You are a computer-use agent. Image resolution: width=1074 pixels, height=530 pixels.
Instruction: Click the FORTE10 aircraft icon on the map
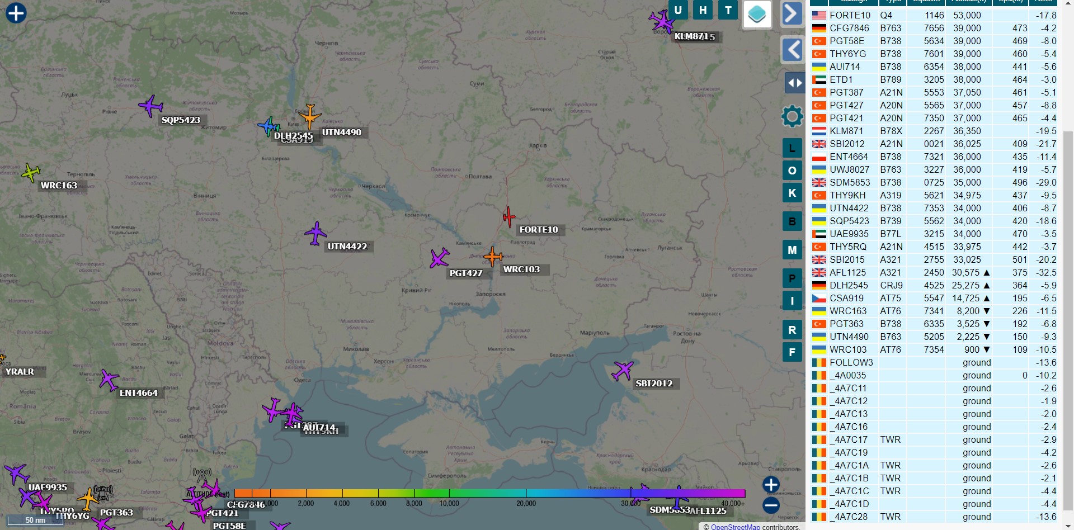[x=508, y=217]
